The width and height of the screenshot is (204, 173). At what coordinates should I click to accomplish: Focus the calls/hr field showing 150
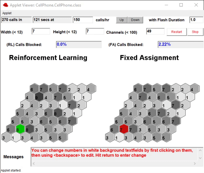83,20
